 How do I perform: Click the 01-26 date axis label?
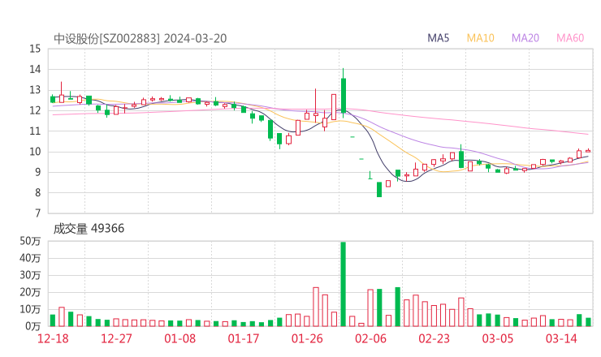pos(307,338)
